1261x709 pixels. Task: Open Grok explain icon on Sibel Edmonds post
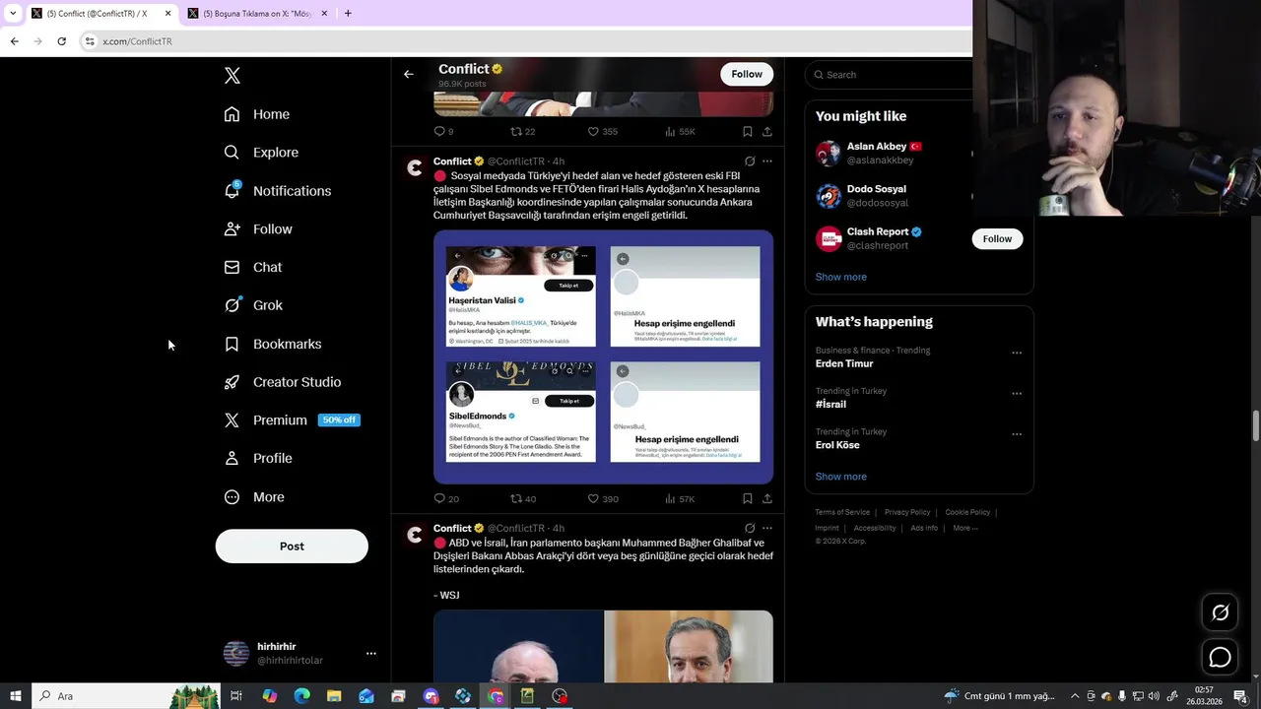tap(750, 161)
